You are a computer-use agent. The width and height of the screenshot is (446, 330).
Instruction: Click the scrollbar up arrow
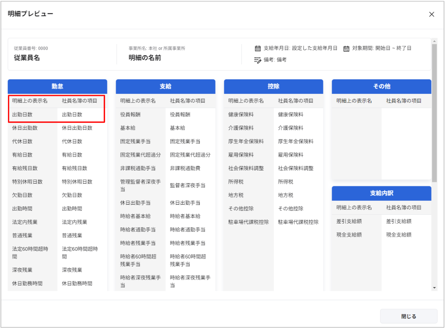click(434, 42)
